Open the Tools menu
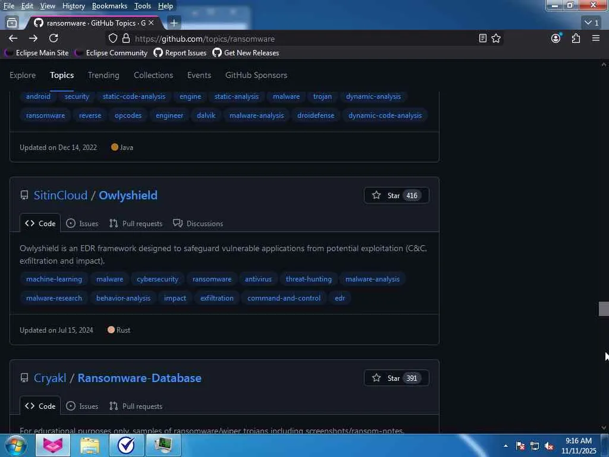This screenshot has width=609, height=457. 143,6
